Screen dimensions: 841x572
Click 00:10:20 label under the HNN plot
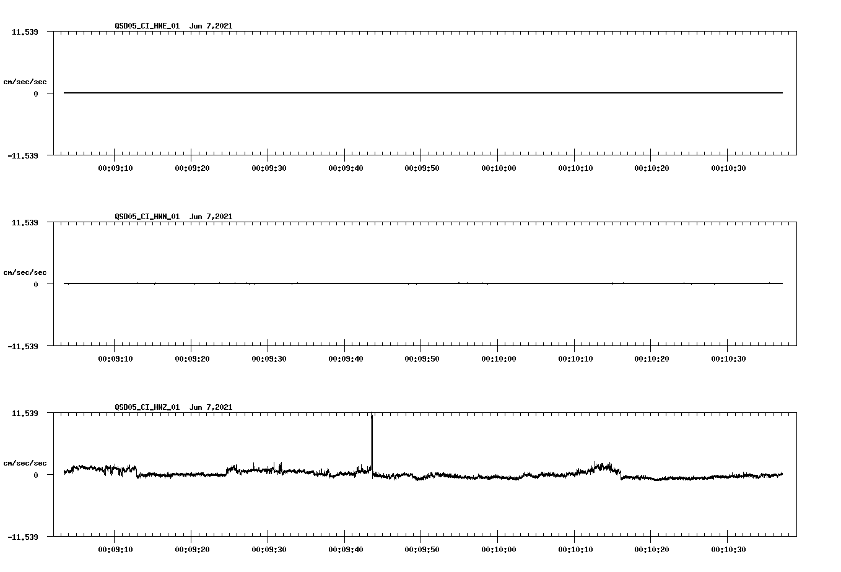point(651,359)
